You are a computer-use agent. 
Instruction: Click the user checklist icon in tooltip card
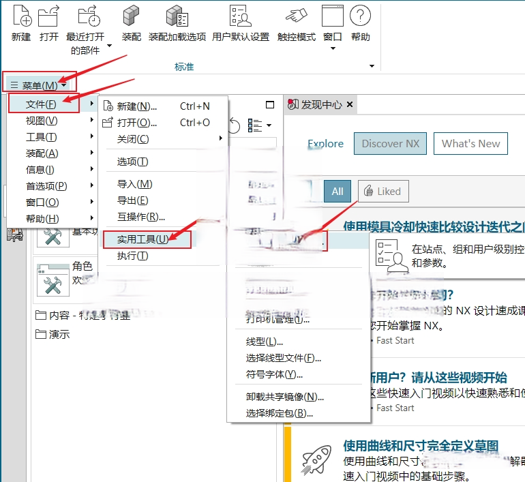(391, 256)
